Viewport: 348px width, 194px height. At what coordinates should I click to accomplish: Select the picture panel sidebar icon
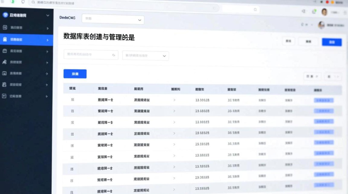coord(4,73)
